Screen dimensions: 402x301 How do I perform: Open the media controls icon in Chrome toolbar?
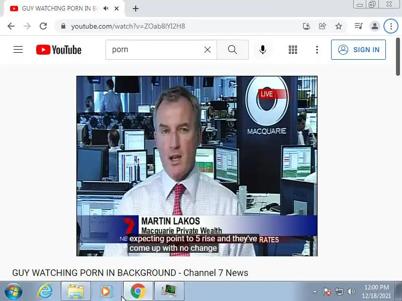pos(358,26)
